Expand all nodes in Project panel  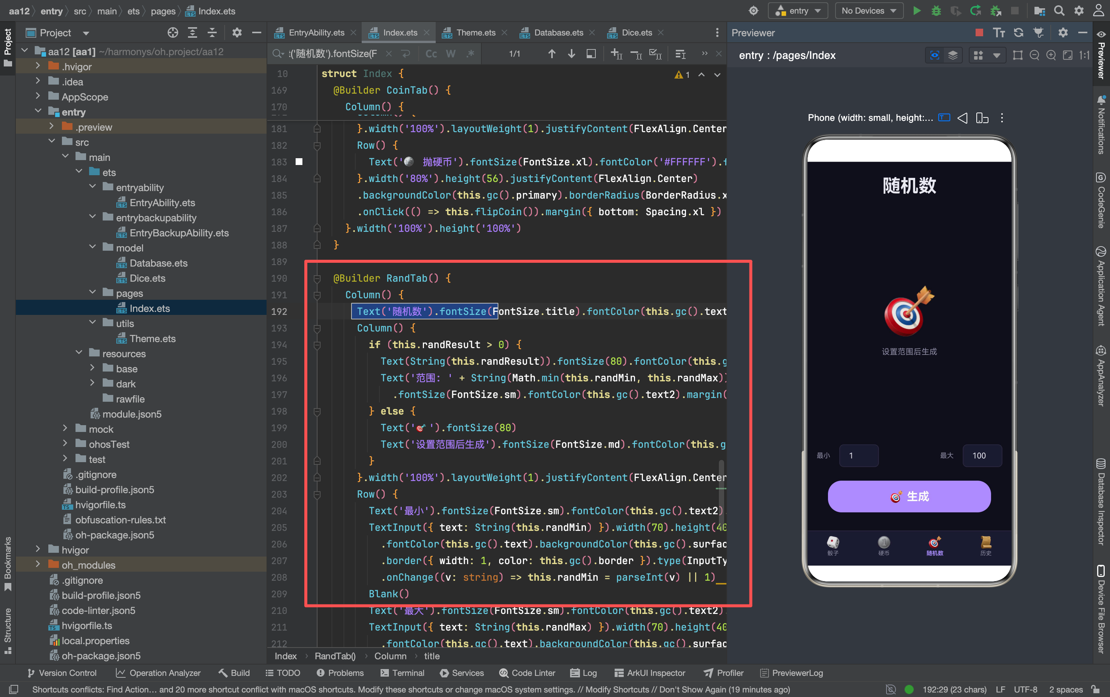(193, 33)
